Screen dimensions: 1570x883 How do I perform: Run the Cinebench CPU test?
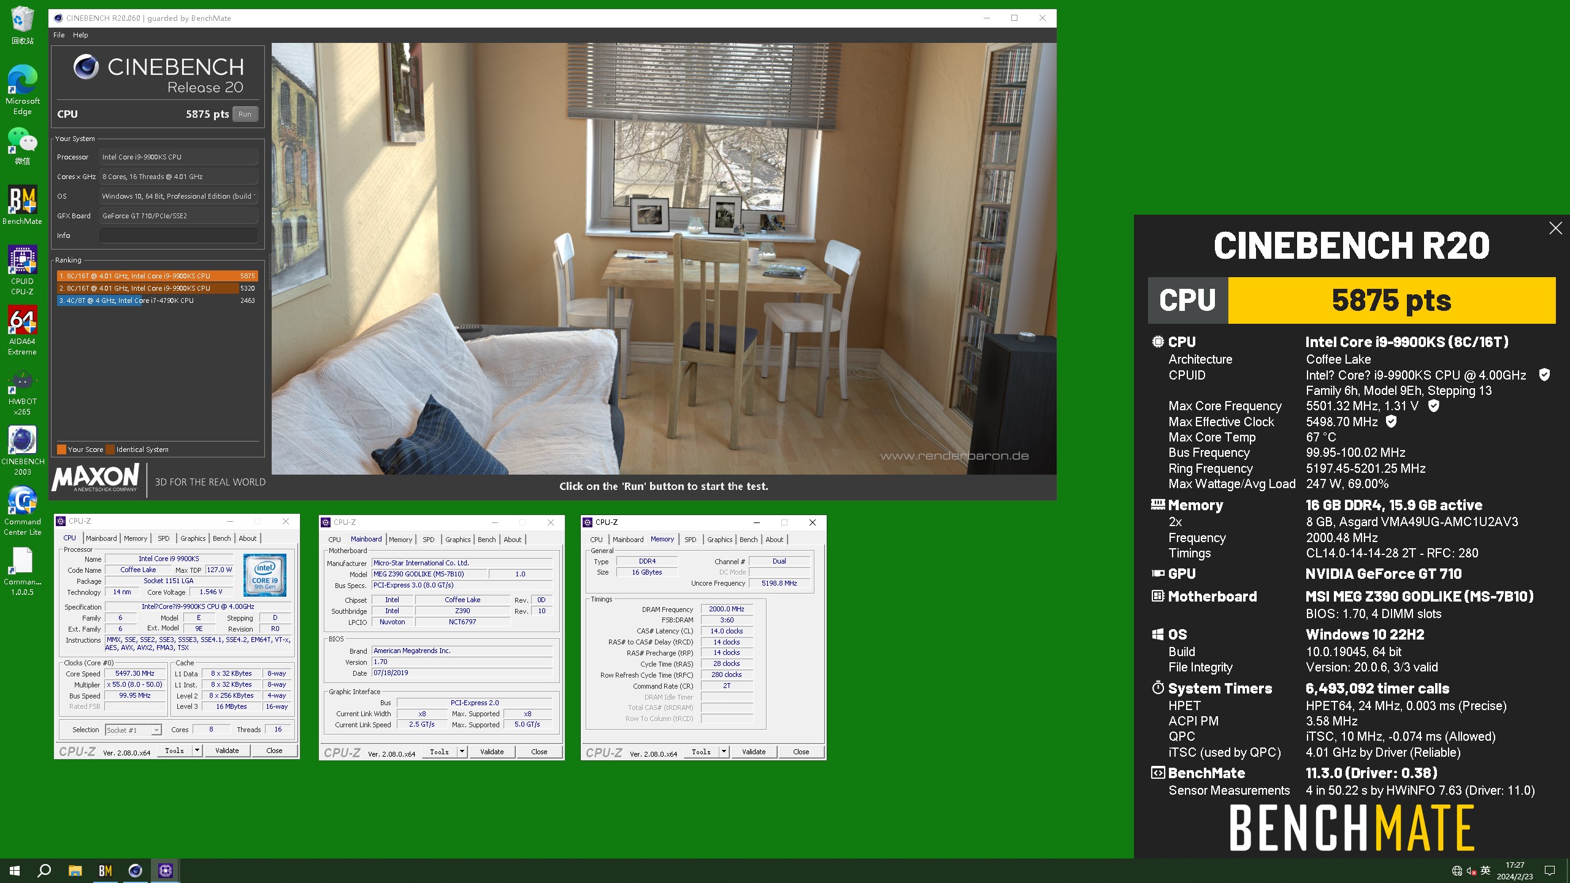245,114
